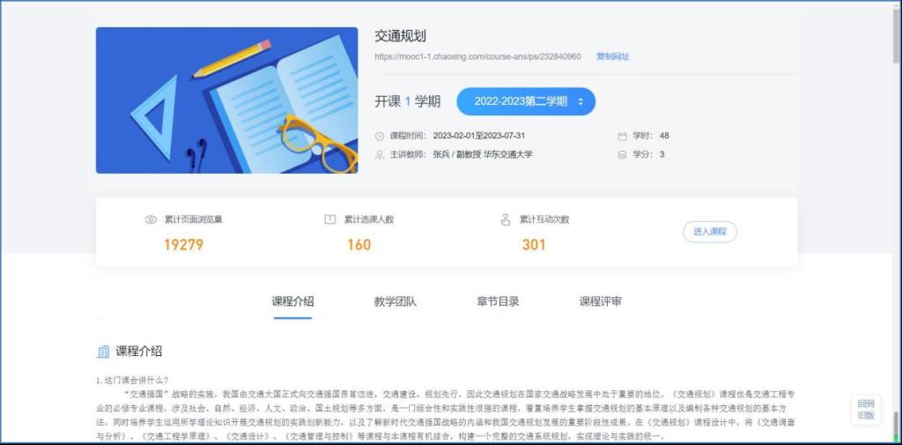The width and height of the screenshot is (902, 445).
Task: Click the 复制网址 link
Action: tap(613, 56)
